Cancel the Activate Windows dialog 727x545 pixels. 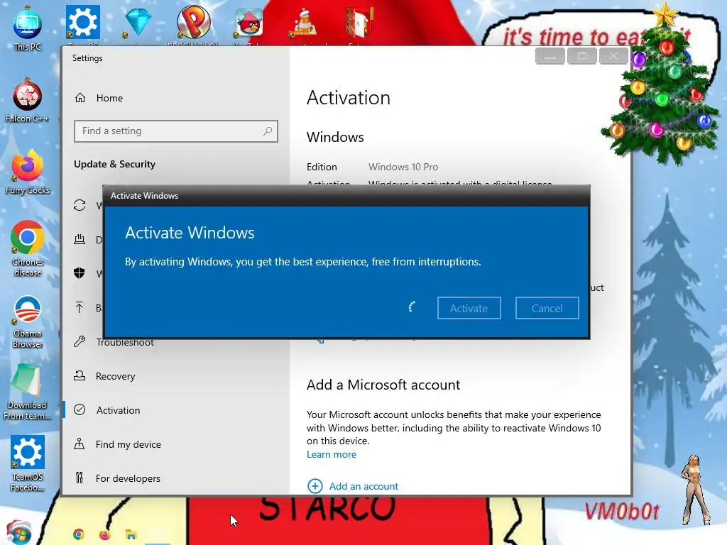pos(547,308)
